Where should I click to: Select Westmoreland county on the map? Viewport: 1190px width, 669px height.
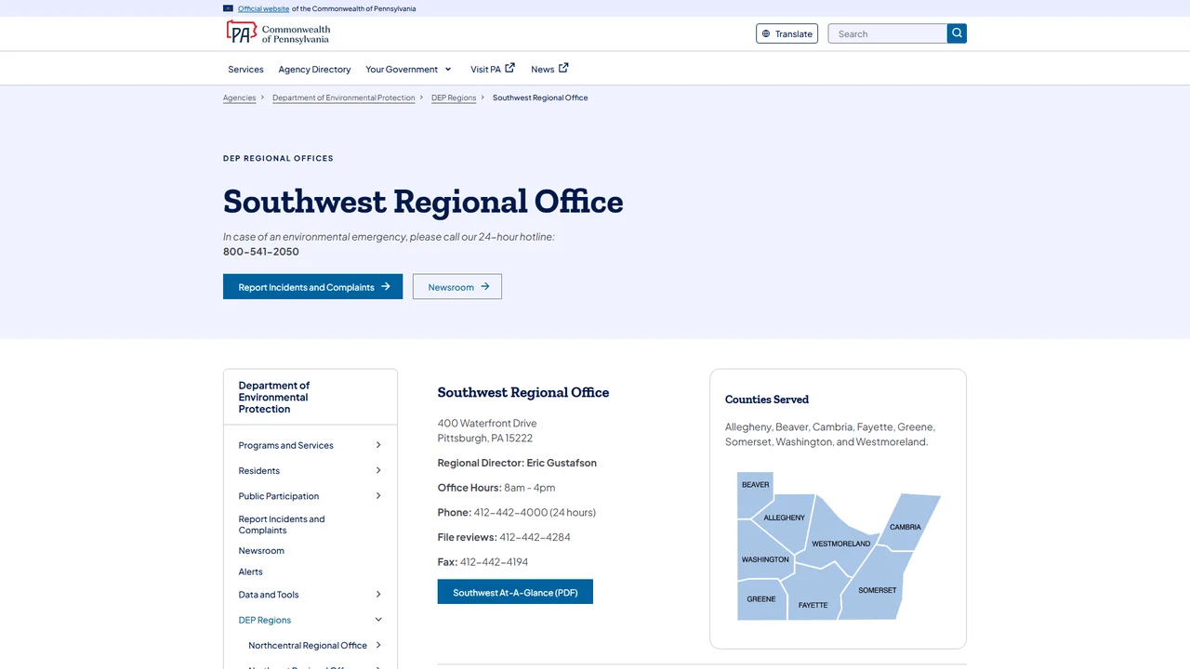tap(840, 543)
